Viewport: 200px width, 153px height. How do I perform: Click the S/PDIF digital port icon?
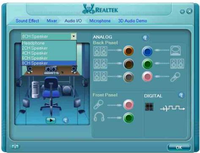(x=149, y=107)
